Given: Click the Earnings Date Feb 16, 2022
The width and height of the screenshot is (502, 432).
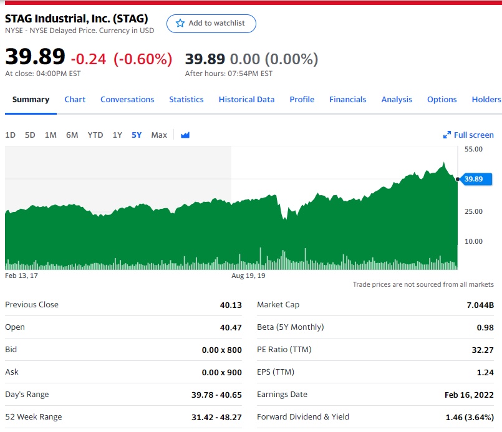Looking at the screenshot, I should (469, 395).
